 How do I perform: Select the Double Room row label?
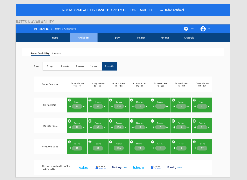point(50,126)
